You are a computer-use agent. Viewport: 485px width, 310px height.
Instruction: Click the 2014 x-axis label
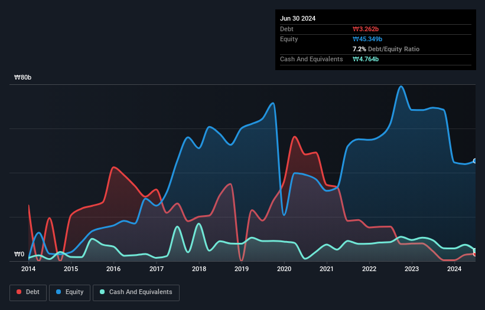pos(28,269)
